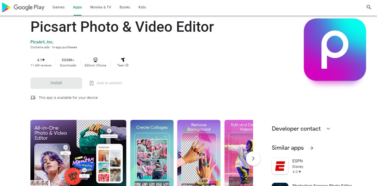Click the ESPN 4.0 star rating

(x=297, y=172)
